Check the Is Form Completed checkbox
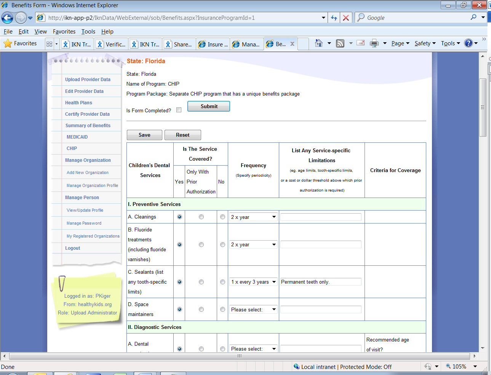The width and height of the screenshot is (491, 375). tap(179, 110)
